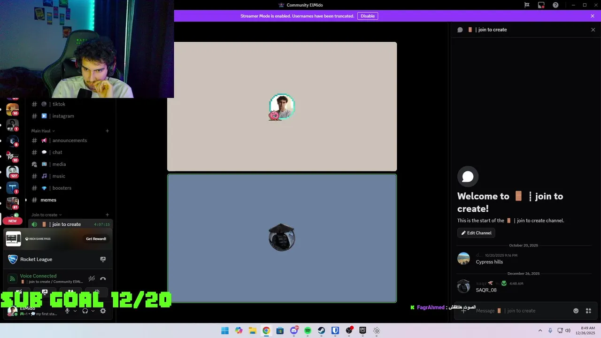Open the chat channel

click(x=70, y=152)
